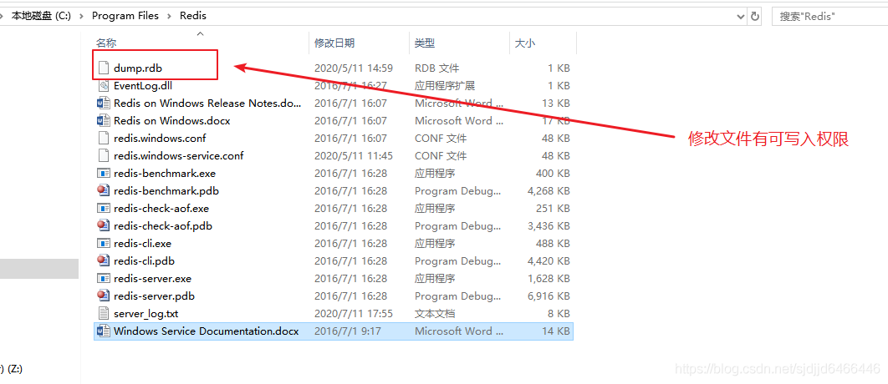
Task: Expand the local disk C breadcrumb chevron
Action: tap(81, 17)
